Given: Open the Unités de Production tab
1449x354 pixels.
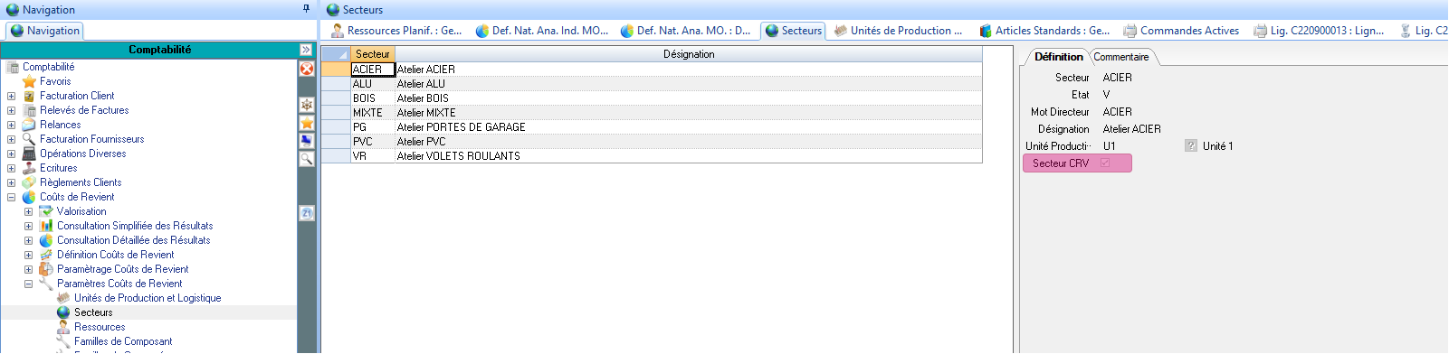Looking at the screenshot, I should 899,31.
